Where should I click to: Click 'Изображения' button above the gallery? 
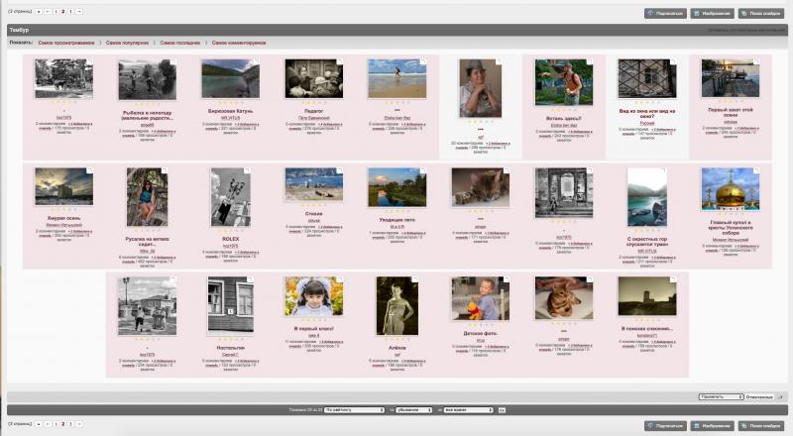pos(712,13)
